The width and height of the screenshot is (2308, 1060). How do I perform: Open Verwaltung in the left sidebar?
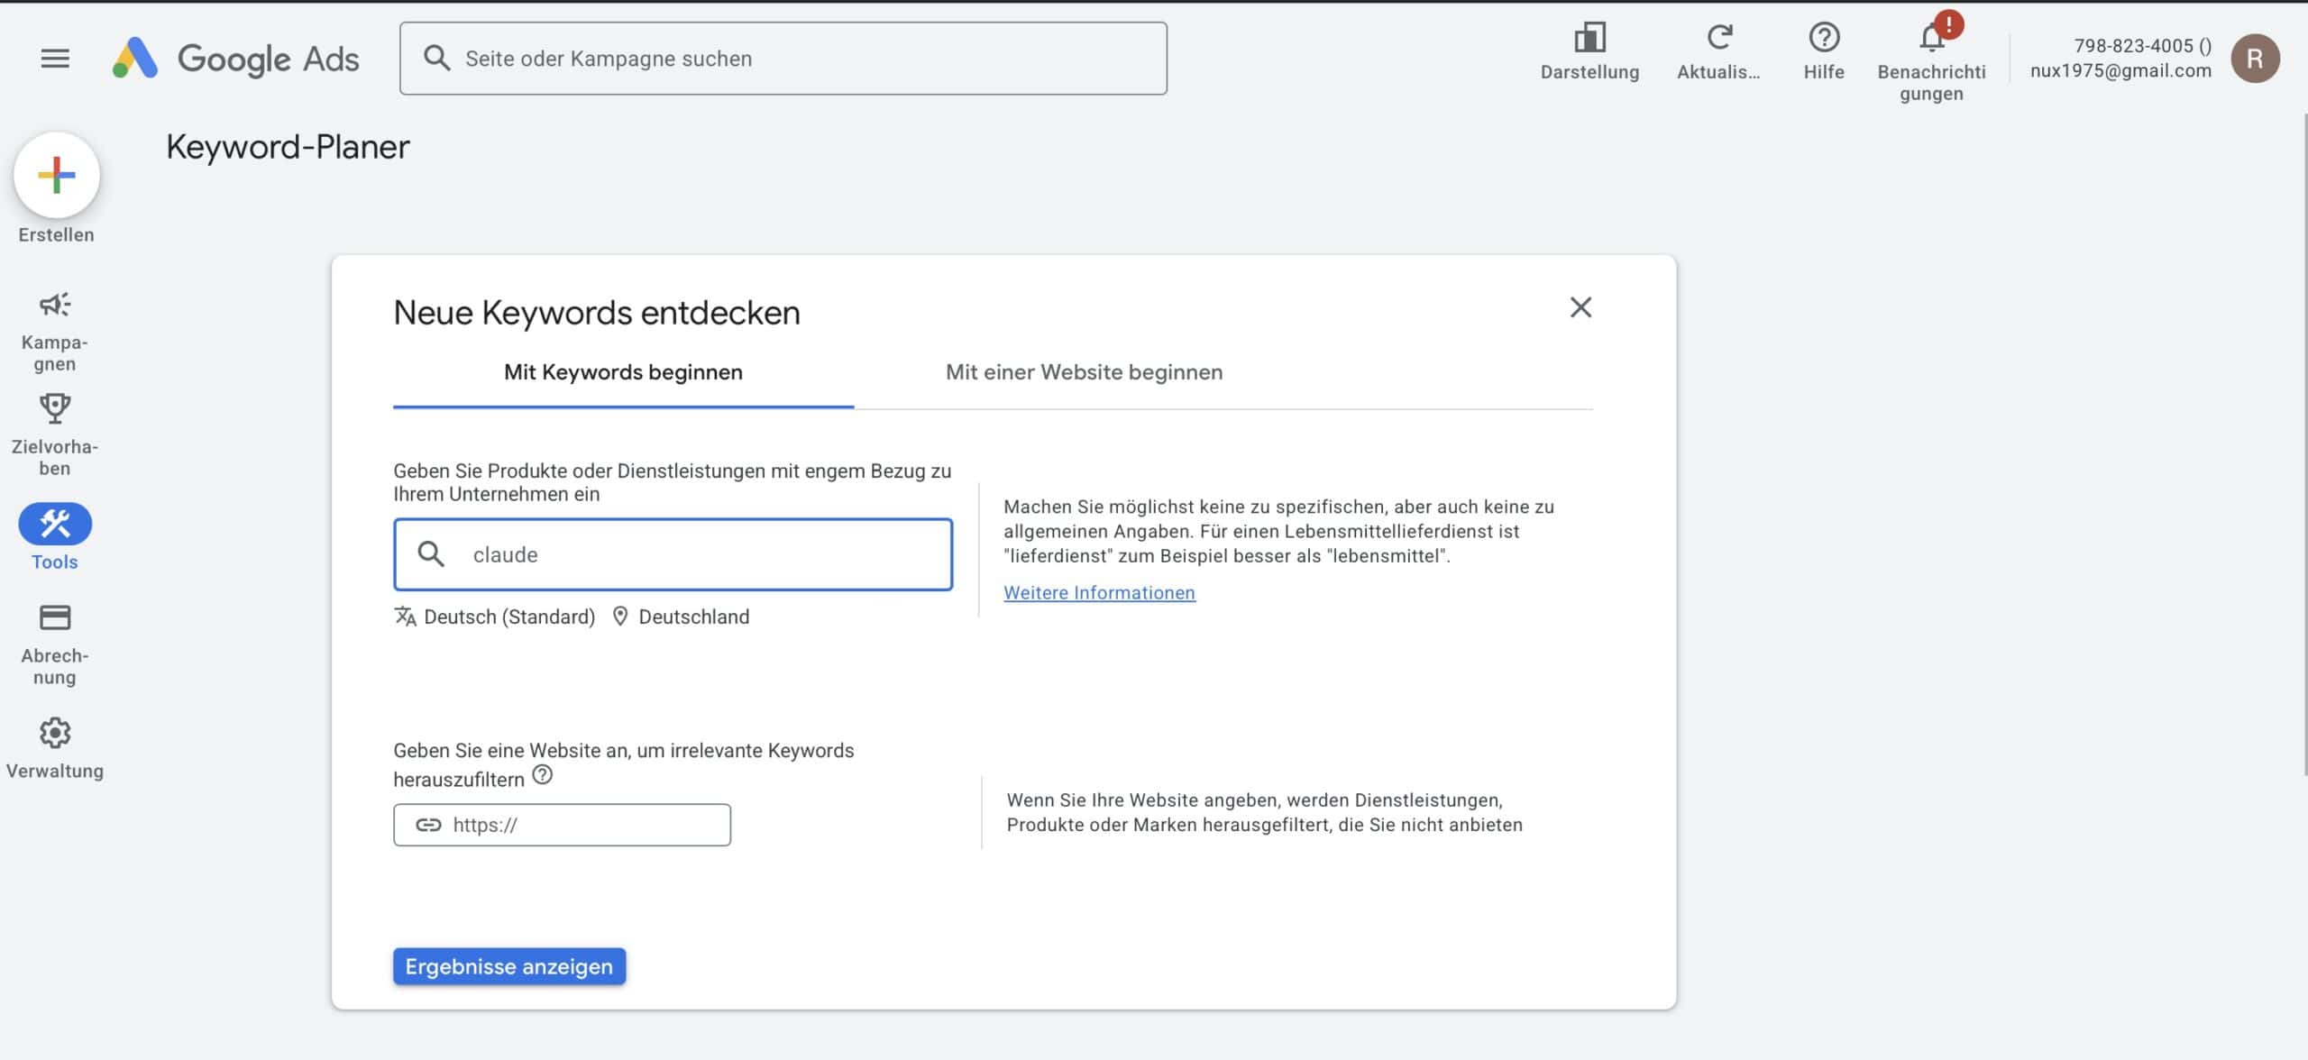(x=55, y=748)
